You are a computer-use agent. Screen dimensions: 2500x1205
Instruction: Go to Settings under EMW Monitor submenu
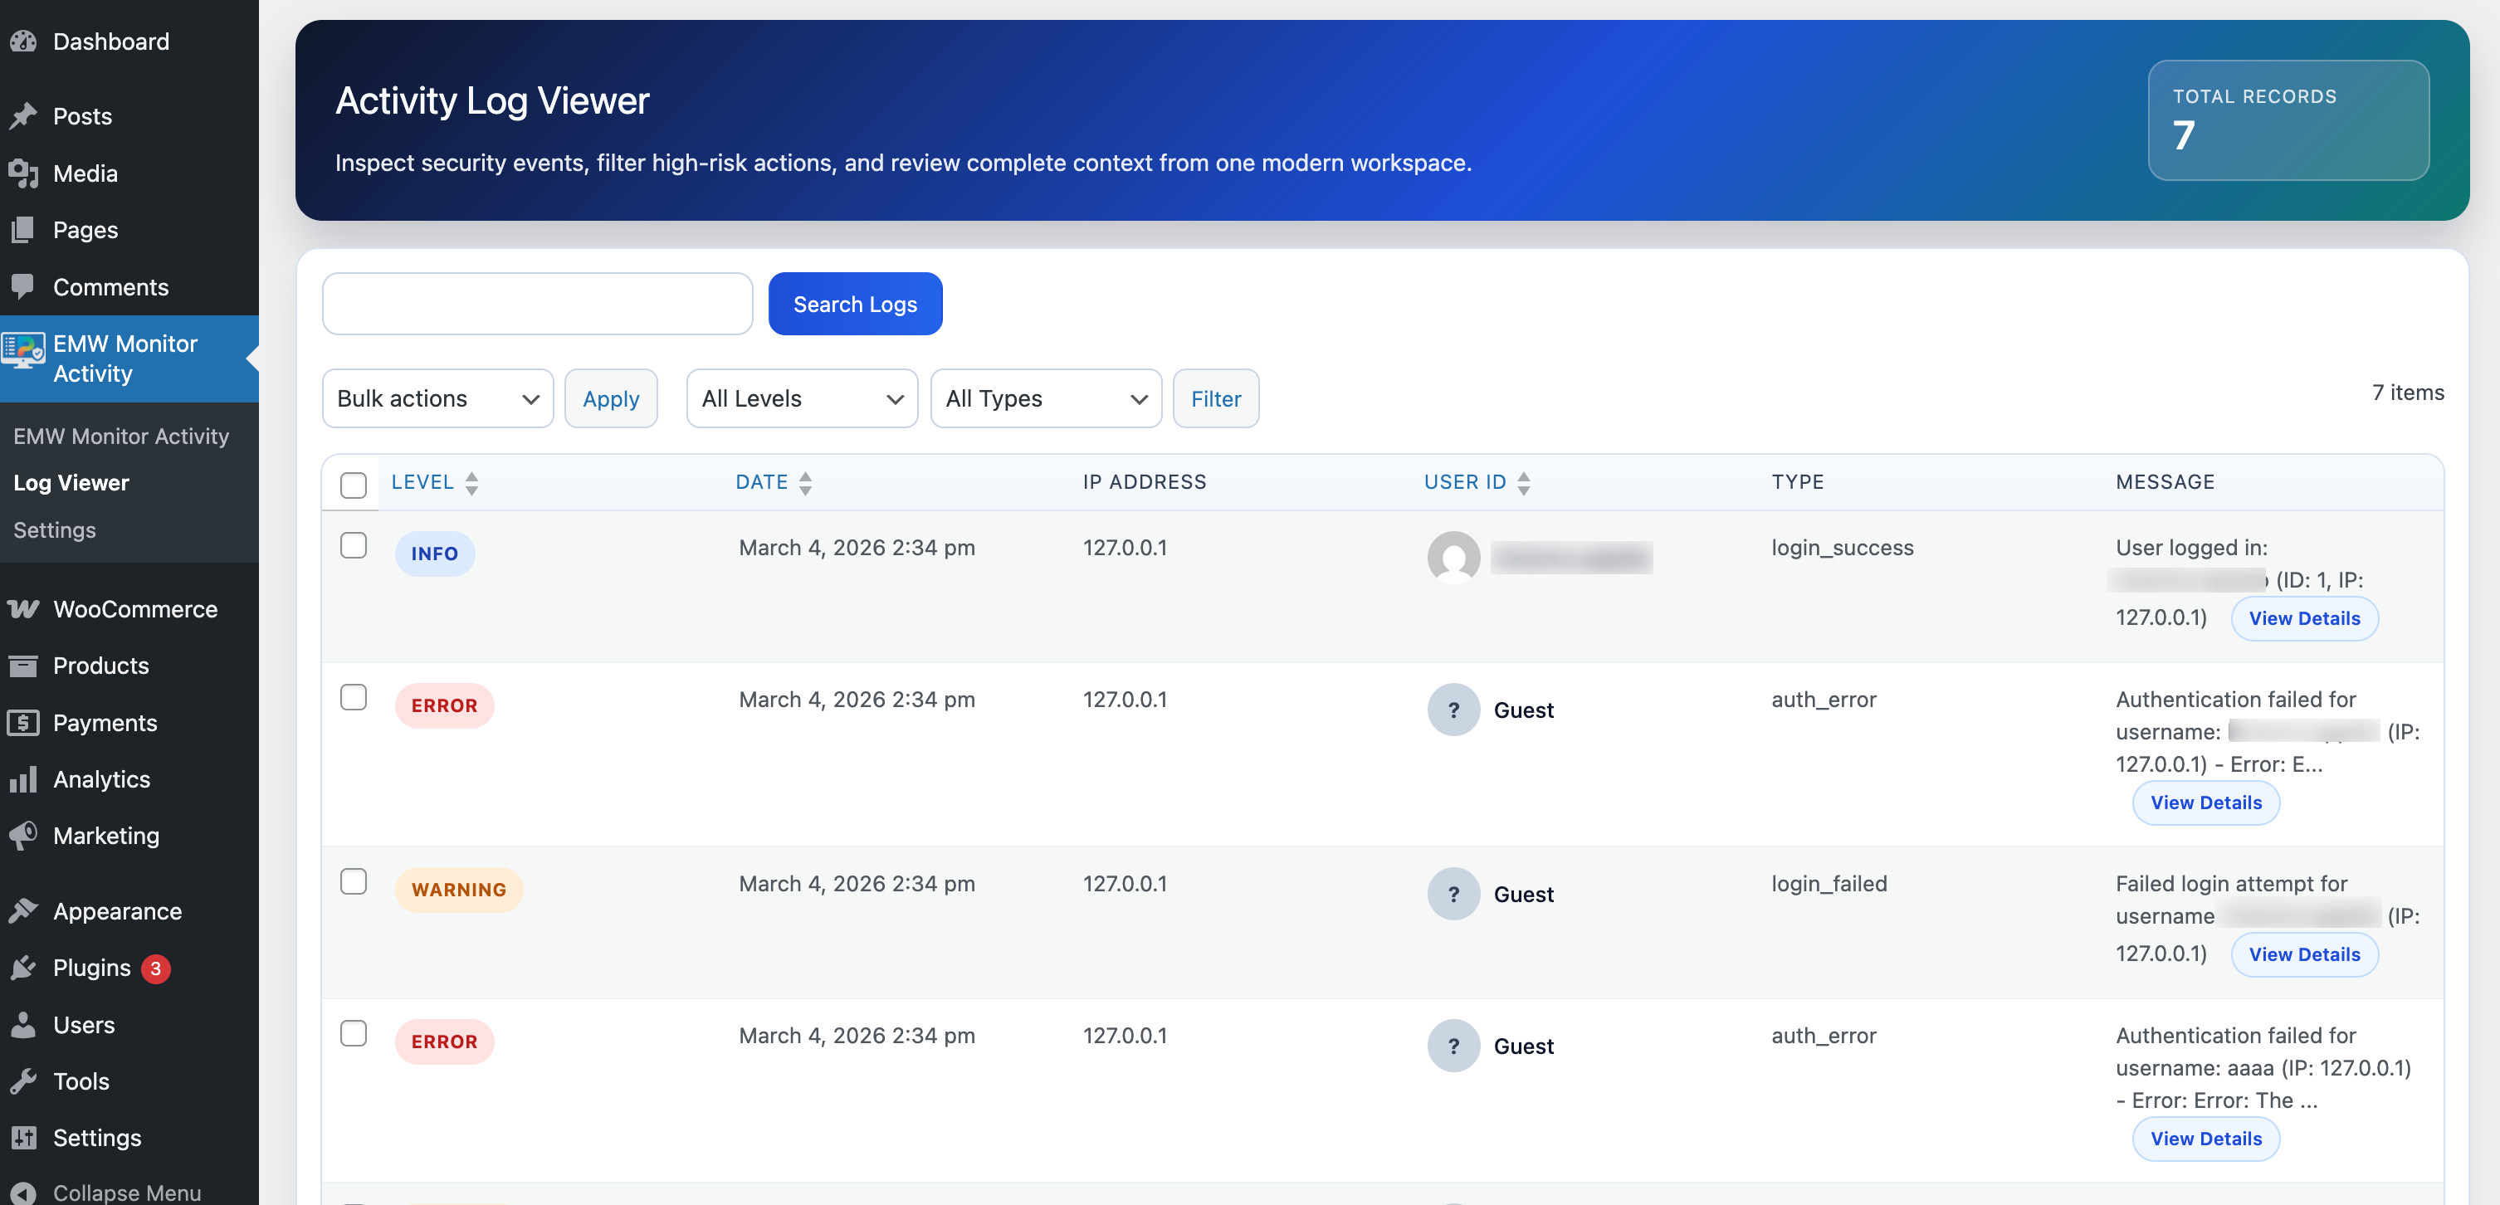(x=54, y=529)
